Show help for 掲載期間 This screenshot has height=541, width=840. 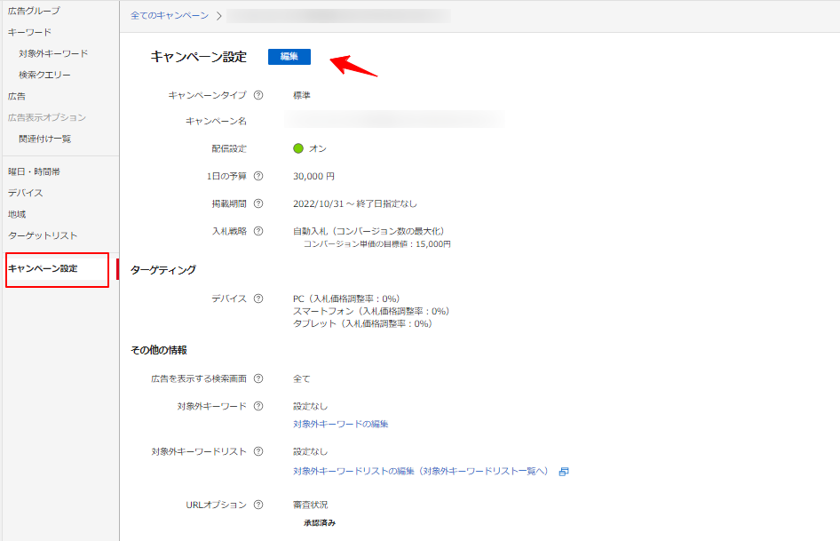(258, 203)
